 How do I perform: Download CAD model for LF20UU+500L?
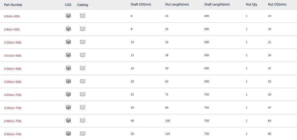tap(68, 81)
